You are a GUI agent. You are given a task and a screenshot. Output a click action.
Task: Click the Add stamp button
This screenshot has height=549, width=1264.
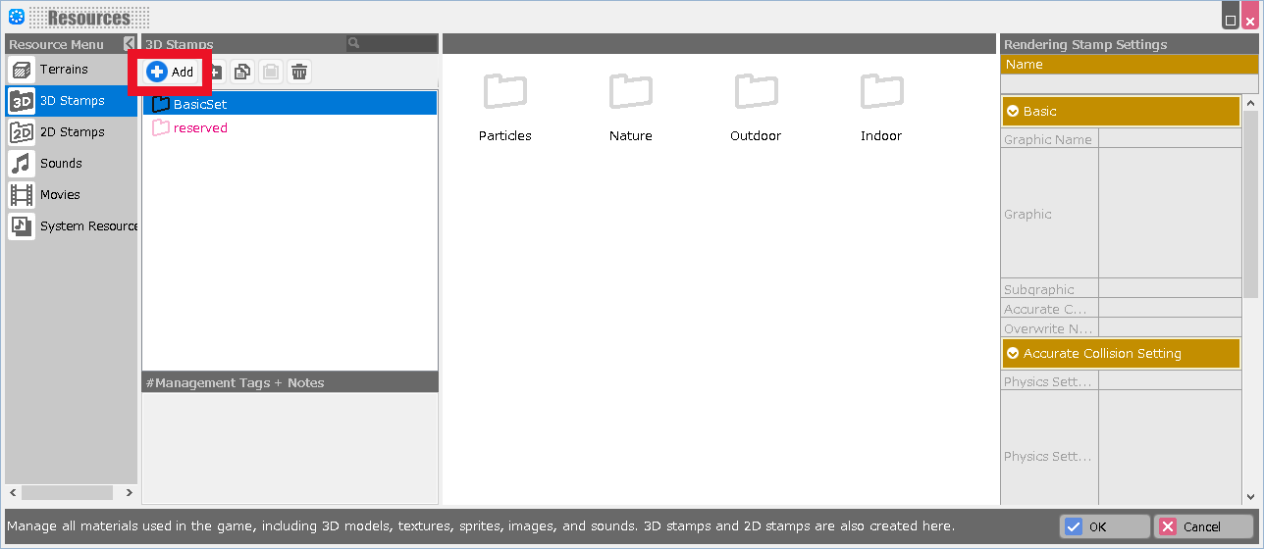tap(171, 72)
